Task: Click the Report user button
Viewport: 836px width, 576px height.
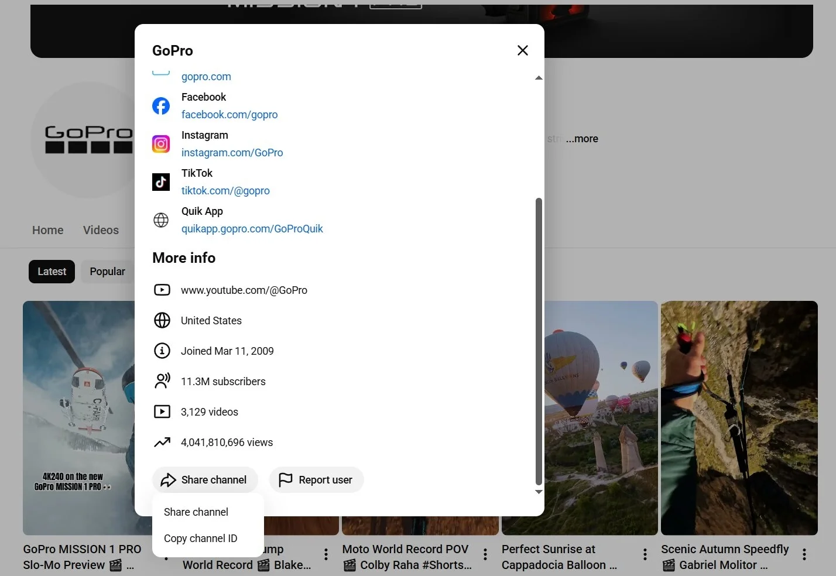Action: pos(316,480)
